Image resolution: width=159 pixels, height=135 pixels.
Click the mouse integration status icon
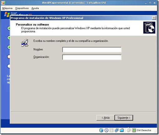(x=129, y=130)
